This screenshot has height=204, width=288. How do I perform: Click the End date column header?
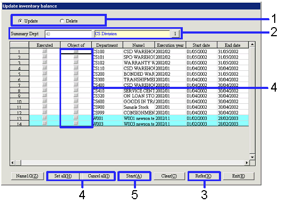[x=233, y=45]
